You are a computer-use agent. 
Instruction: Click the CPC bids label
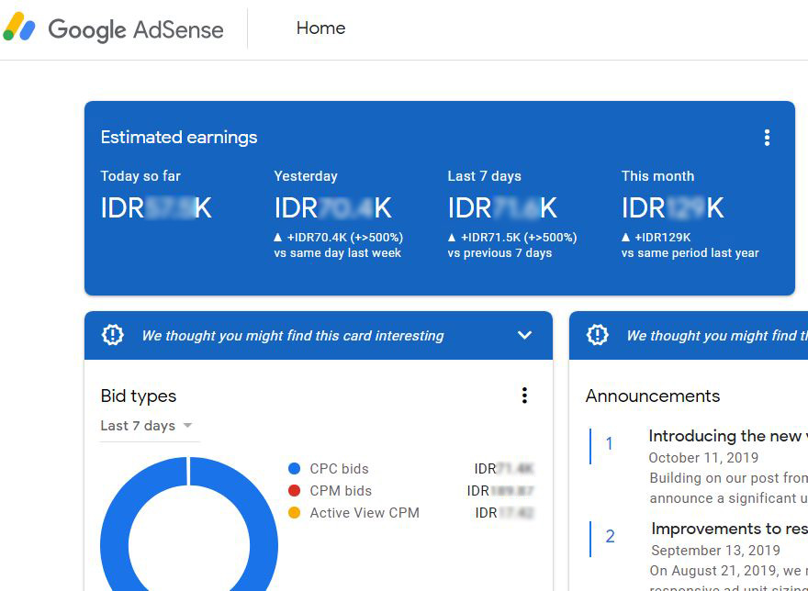(339, 468)
